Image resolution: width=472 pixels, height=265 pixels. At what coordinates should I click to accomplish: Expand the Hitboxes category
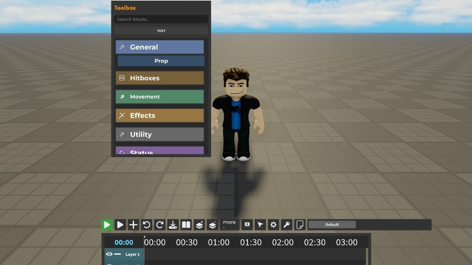coord(160,78)
